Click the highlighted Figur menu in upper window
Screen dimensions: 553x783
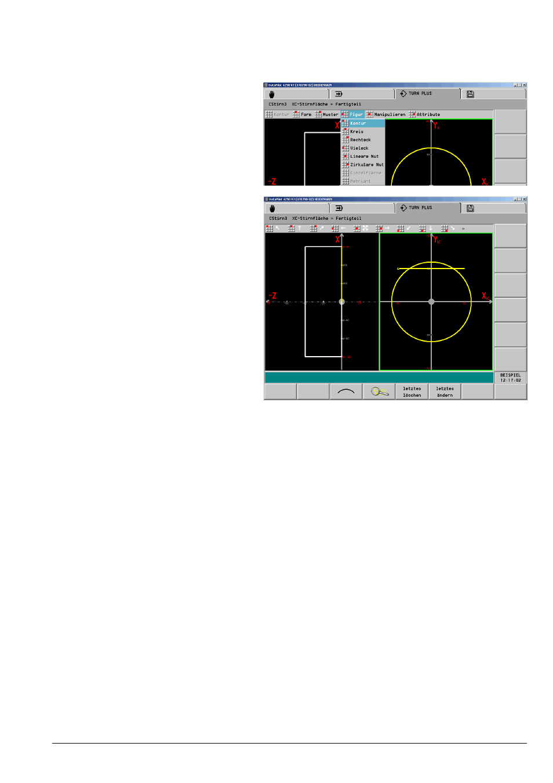pyautogui.click(x=352, y=114)
